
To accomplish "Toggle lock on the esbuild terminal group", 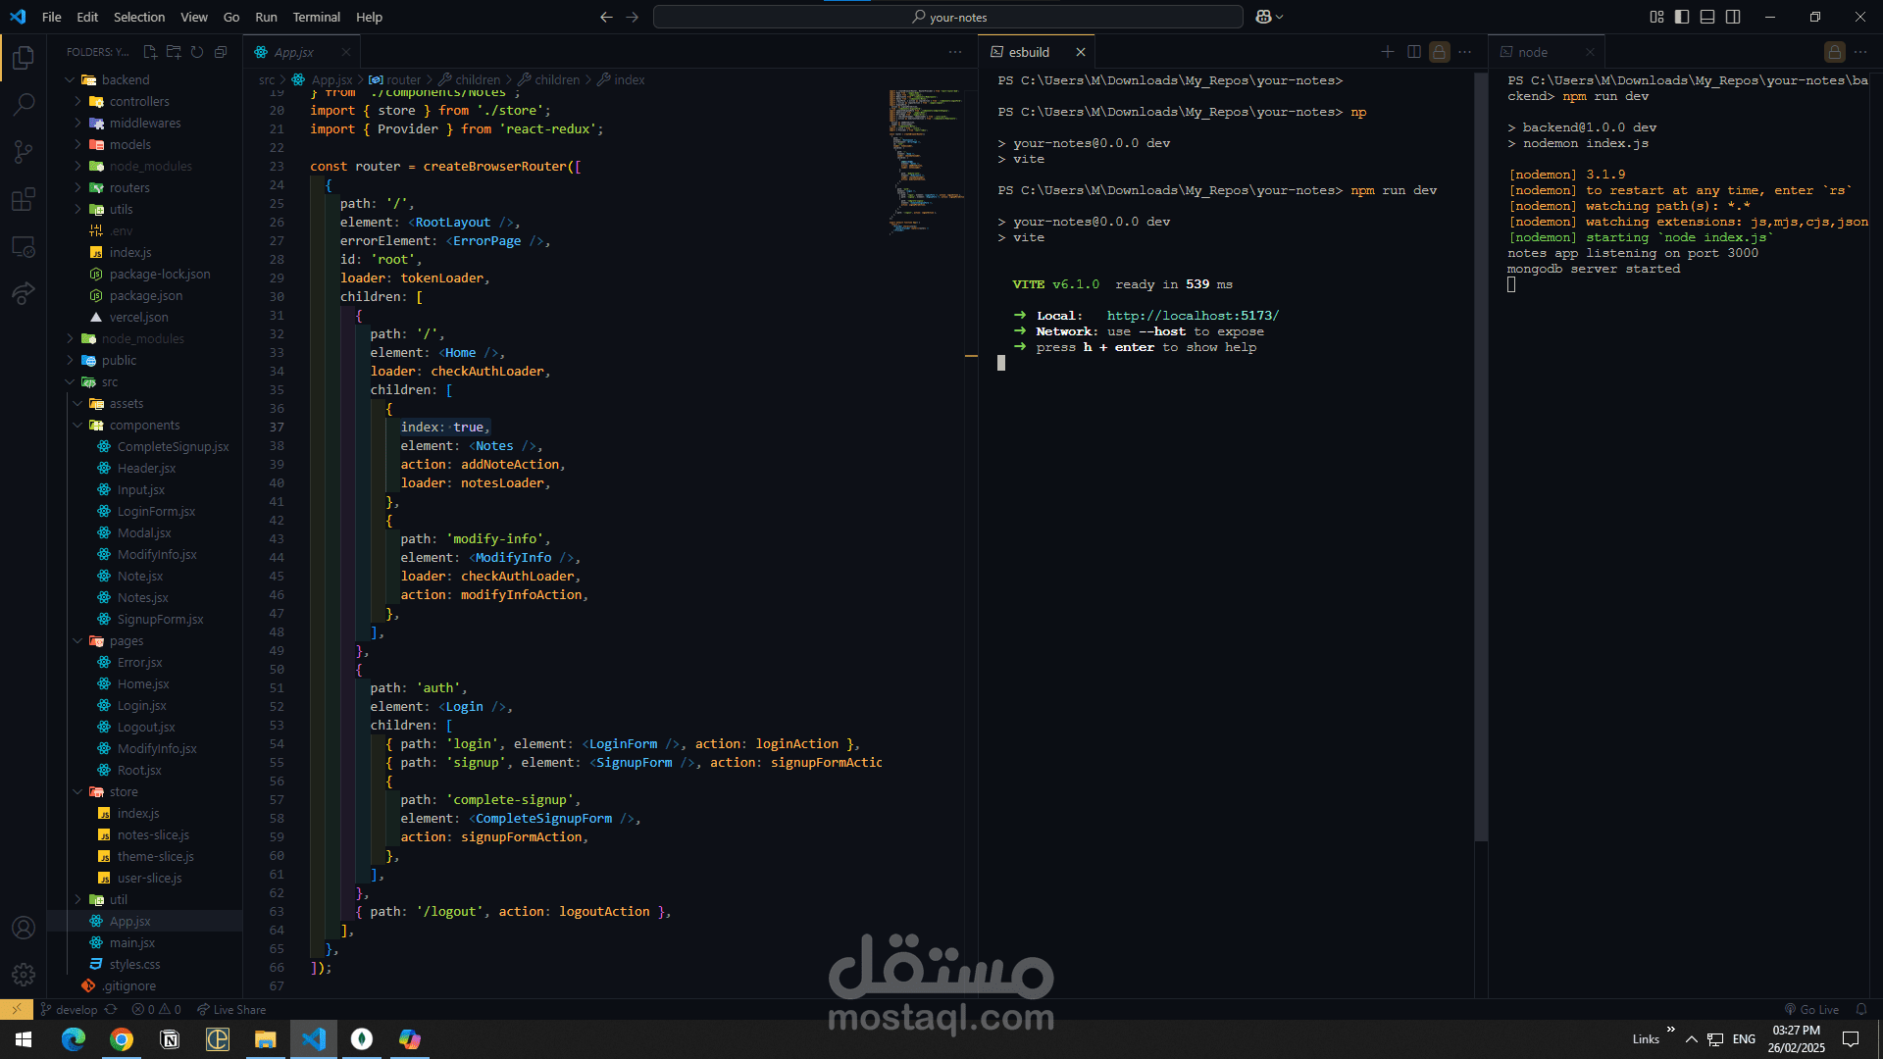I will 1439,52.
